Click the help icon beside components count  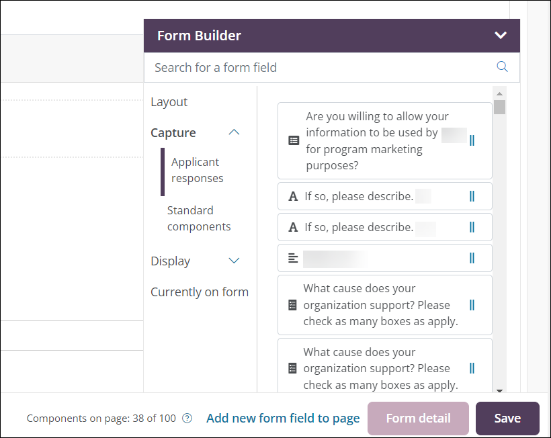[187, 418]
